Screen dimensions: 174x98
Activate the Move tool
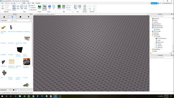point(18,7)
